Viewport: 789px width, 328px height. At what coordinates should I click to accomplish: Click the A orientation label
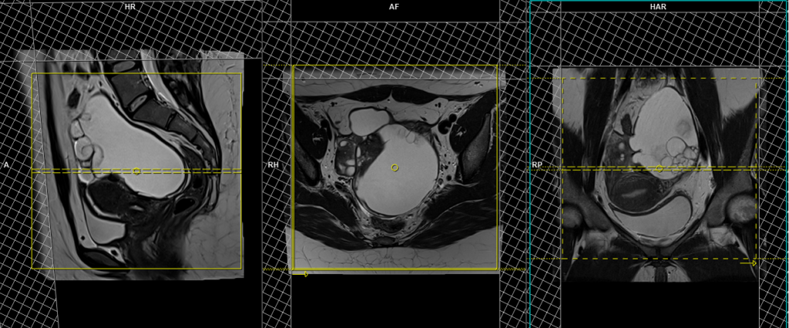pos(6,165)
